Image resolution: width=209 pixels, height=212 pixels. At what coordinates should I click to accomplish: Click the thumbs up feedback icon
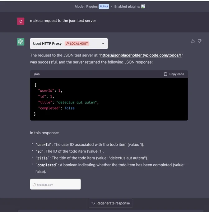pyautogui.click(x=193, y=41)
